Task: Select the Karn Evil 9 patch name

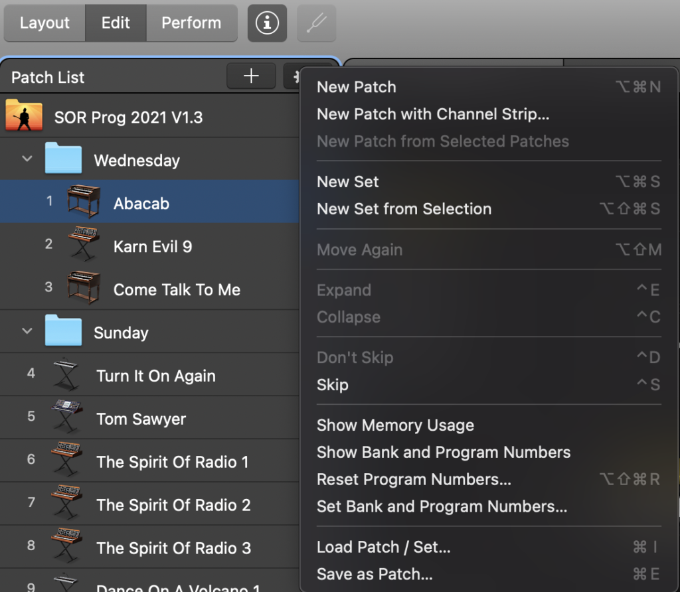Action: 153,247
